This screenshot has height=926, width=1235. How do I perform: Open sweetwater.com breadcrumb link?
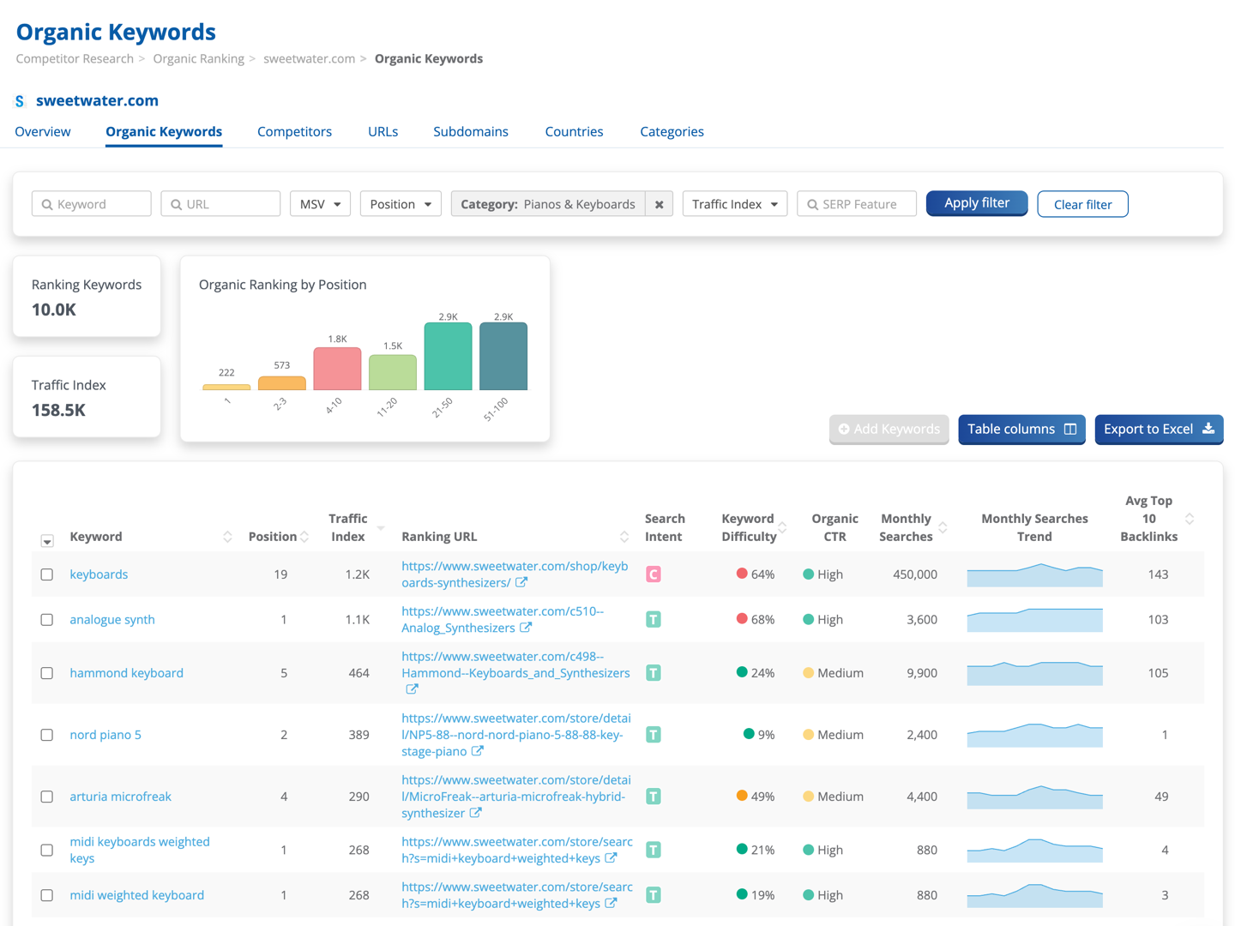pos(309,58)
